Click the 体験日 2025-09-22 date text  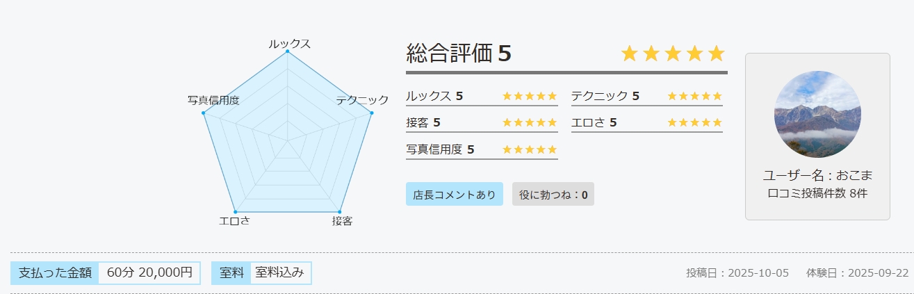pos(857,272)
